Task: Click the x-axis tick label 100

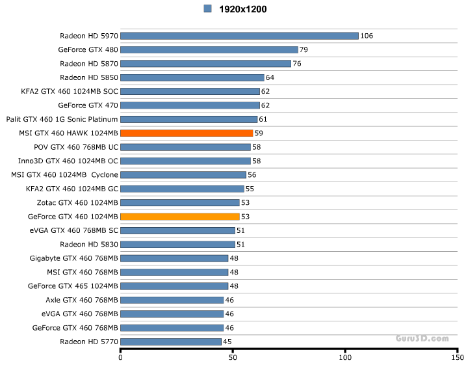Action: 345,357
